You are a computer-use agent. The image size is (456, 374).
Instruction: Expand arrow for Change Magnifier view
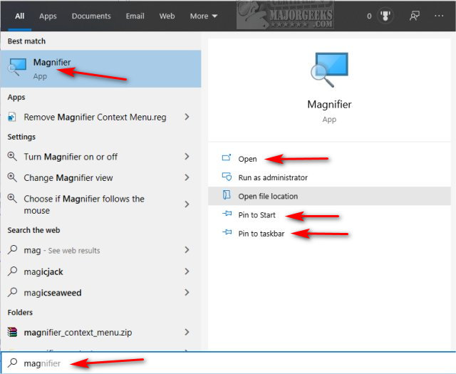pos(187,177)
